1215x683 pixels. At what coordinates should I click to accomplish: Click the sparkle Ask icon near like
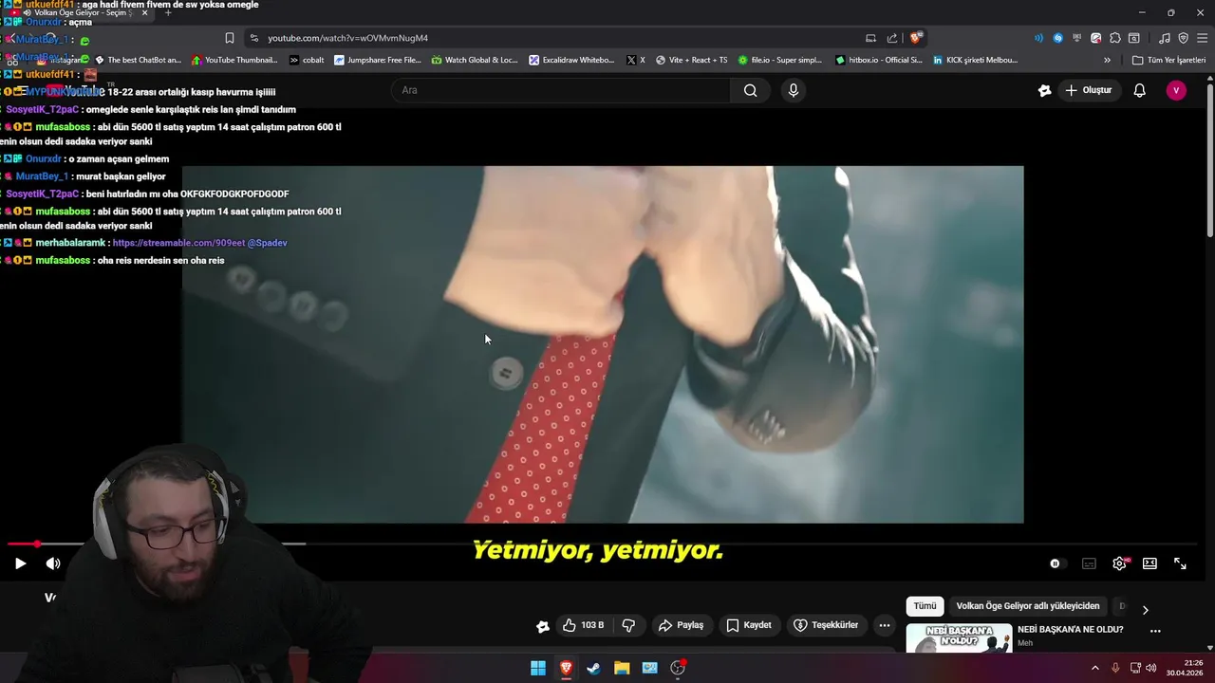click(542, 626)
